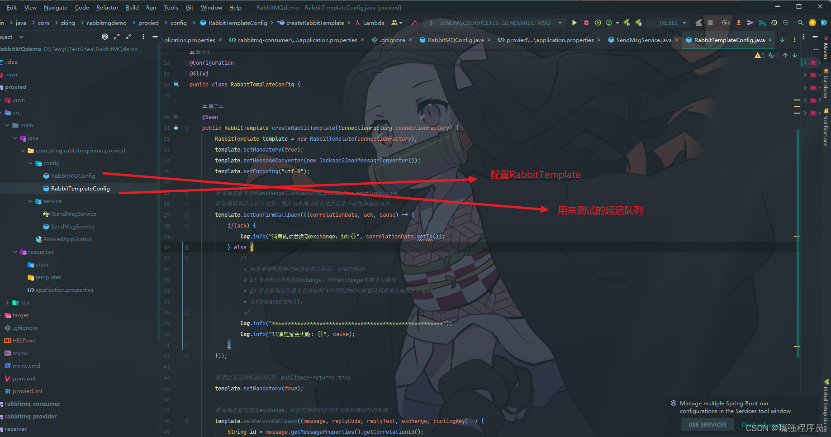Collapse the service package
831x437 pixels.
coord(30,201)
